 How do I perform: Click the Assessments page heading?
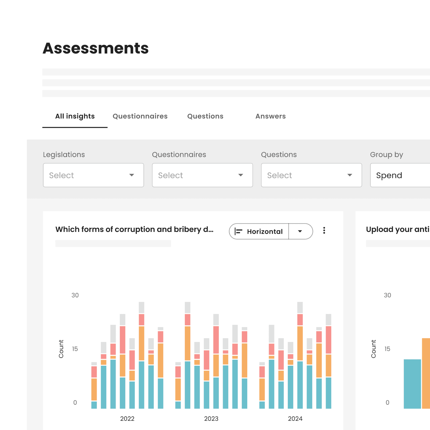pyautogui.click(x=96, y=48)
